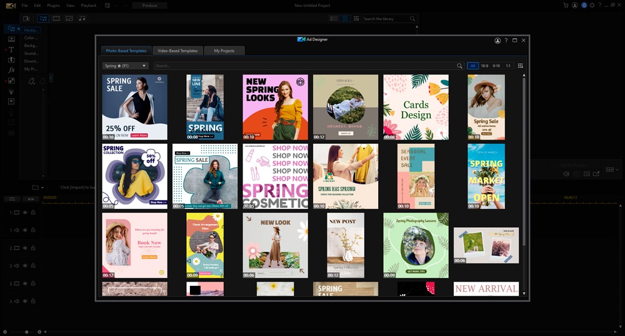Open the Plugins menu
Image resolution: width=625 pixels, height=336 pixels.
tap(53, 6)
